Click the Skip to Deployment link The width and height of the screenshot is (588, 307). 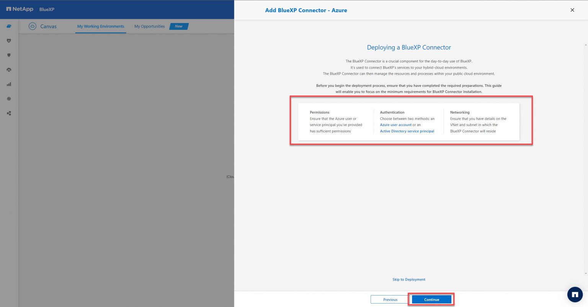408,279
